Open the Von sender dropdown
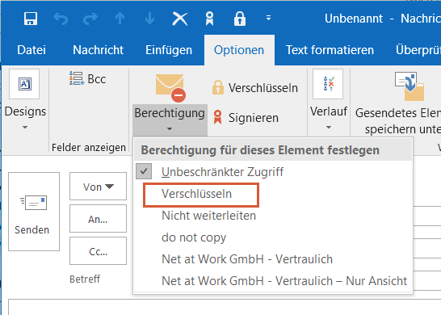The height and width of the screenshot is (315, 441). (x=99, y=187)
